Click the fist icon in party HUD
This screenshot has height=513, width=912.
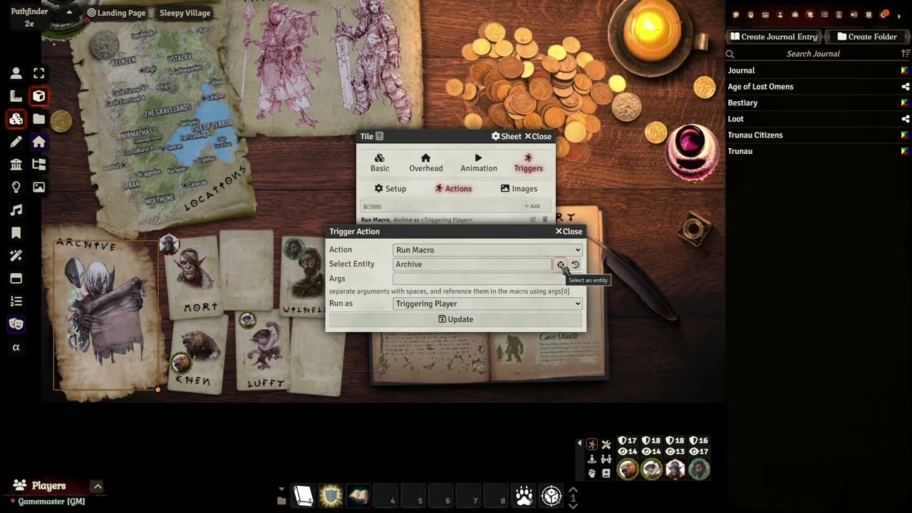click(x=592, y=473)
